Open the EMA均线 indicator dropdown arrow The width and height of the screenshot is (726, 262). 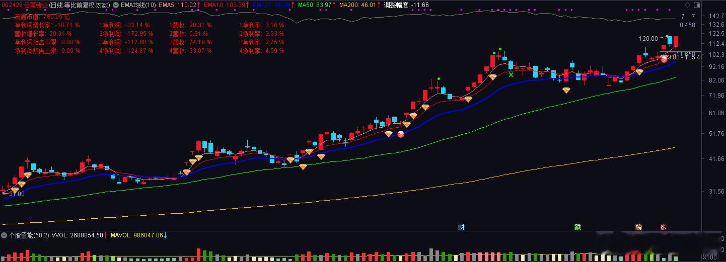[x=117, y=5]
